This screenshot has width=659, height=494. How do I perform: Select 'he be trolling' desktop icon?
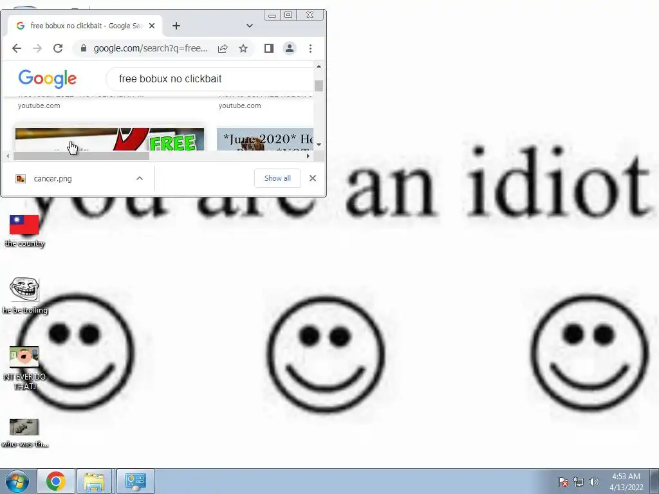(24, 296)
